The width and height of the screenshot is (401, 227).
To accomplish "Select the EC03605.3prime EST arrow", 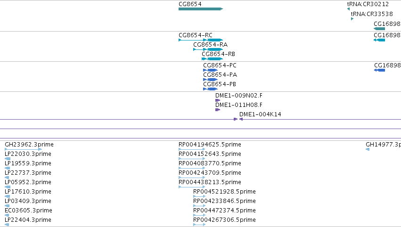I will point(7,215).
